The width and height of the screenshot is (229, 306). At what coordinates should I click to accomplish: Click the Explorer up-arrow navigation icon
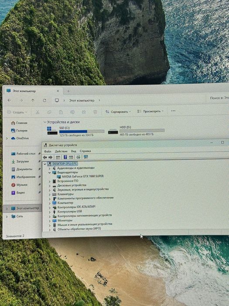pyautogui.click(x=33, y=100)
